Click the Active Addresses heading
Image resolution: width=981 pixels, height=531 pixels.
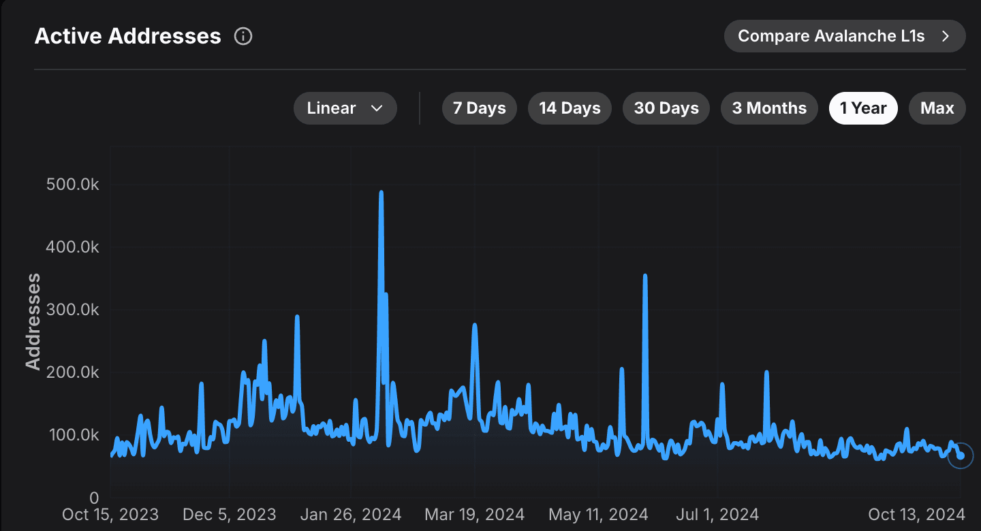click(128, 36)
